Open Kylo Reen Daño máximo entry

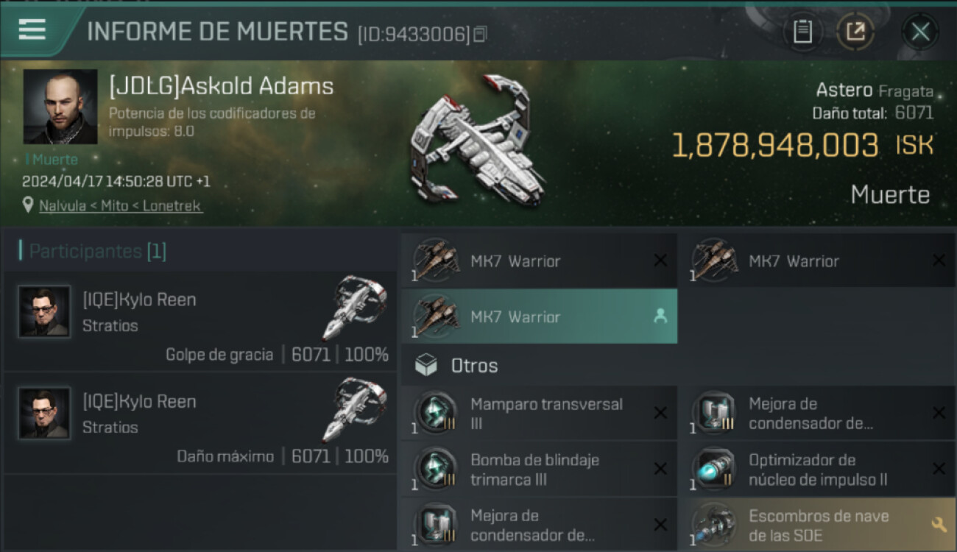coord(200,423)
